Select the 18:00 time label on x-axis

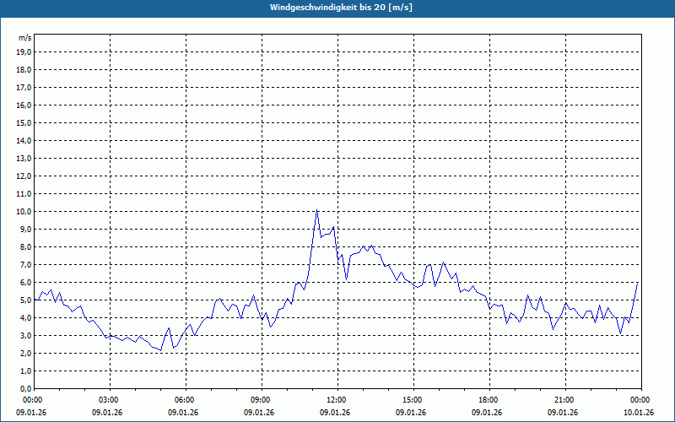489,400
